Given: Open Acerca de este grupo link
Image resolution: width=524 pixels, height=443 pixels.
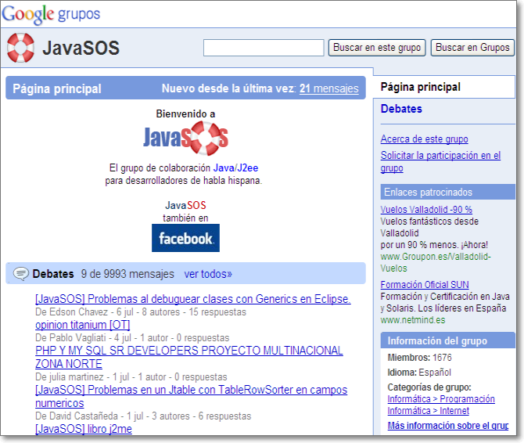Looking at the screenshot, I should point(424,139).
